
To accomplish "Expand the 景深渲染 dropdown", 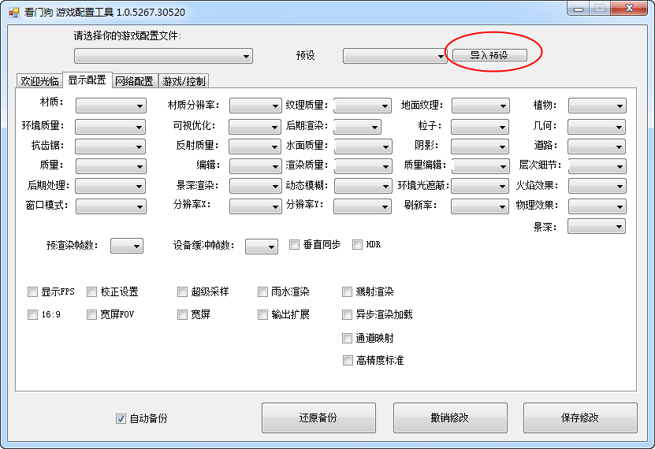I will click(x=255, y=186).
